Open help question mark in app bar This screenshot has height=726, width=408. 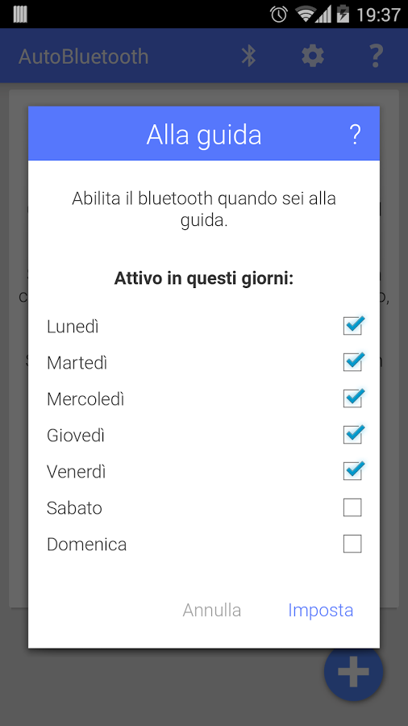pos(376,56)
